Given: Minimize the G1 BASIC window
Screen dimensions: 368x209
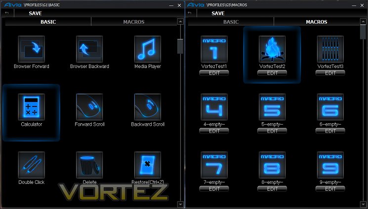Looking at the screenshot, I should (171, 5).
